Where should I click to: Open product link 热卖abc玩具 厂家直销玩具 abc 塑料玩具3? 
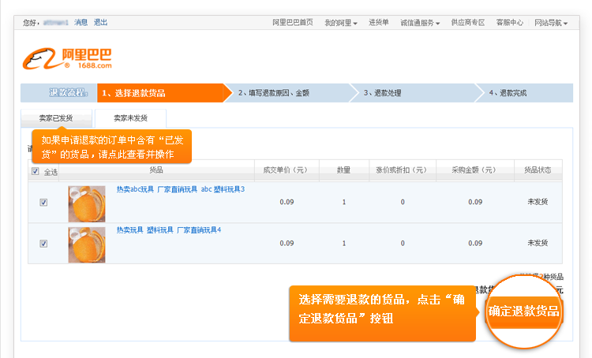click(x=181, y=189)
